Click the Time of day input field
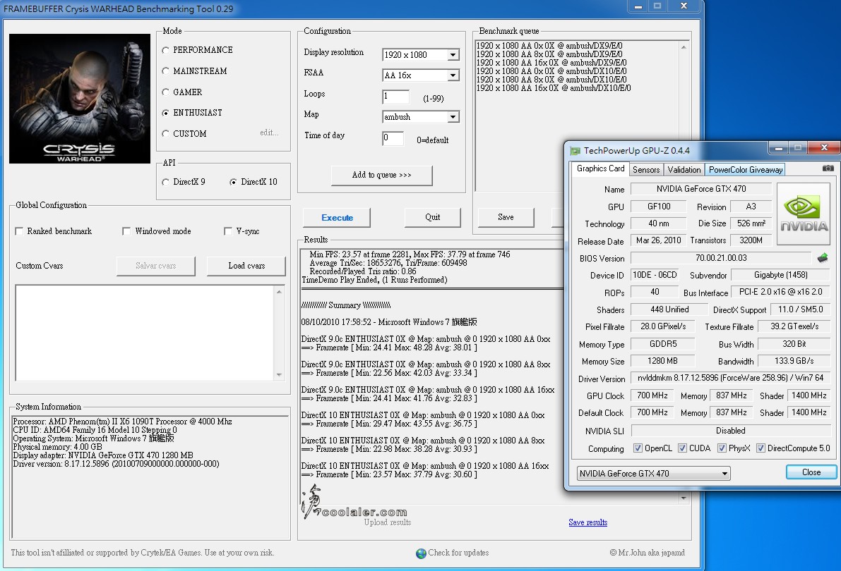The height and width of the screenshot is (571, 841). pos(393,138)
